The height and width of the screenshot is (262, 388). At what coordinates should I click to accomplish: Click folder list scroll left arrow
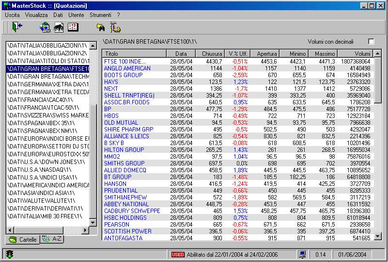pos(10,230)
